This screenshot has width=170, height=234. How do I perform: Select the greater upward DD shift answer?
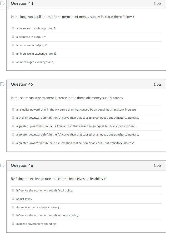click(x=13, y=126)
